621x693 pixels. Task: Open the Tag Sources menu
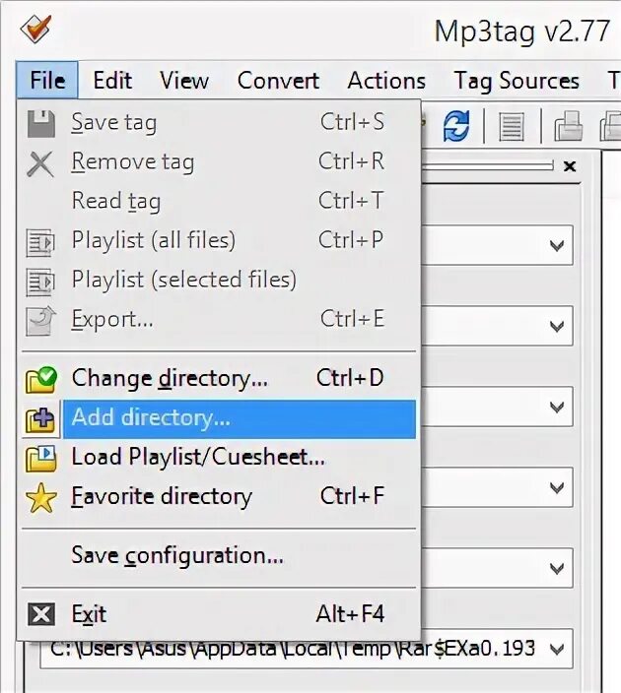click(x=516, y=81)
